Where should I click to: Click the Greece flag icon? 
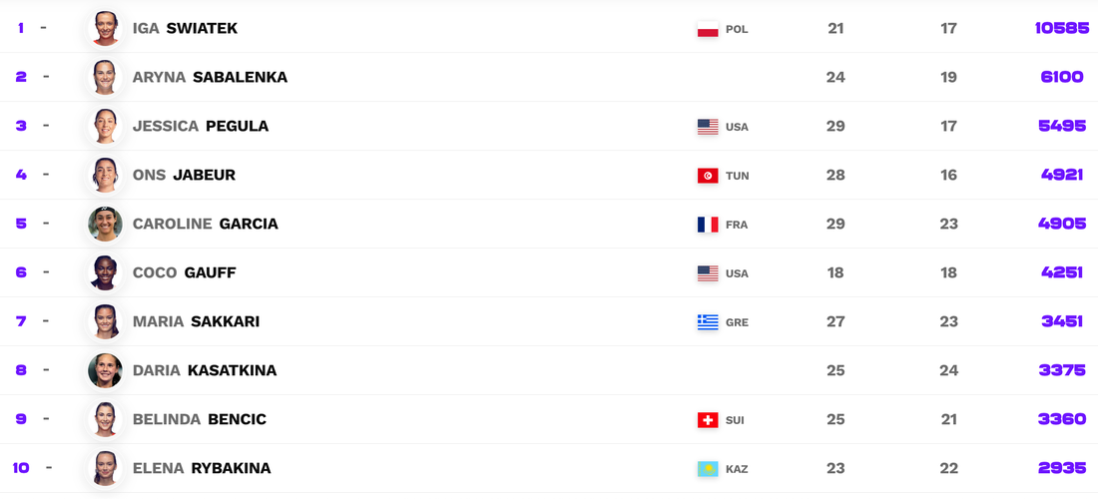pyautogui.click(x=708, y=322)
